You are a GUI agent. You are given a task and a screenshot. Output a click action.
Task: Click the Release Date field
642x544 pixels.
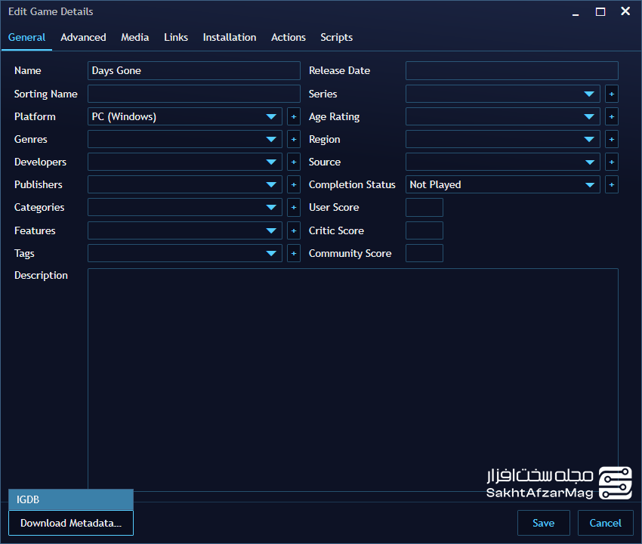click(x=512, y=70)
